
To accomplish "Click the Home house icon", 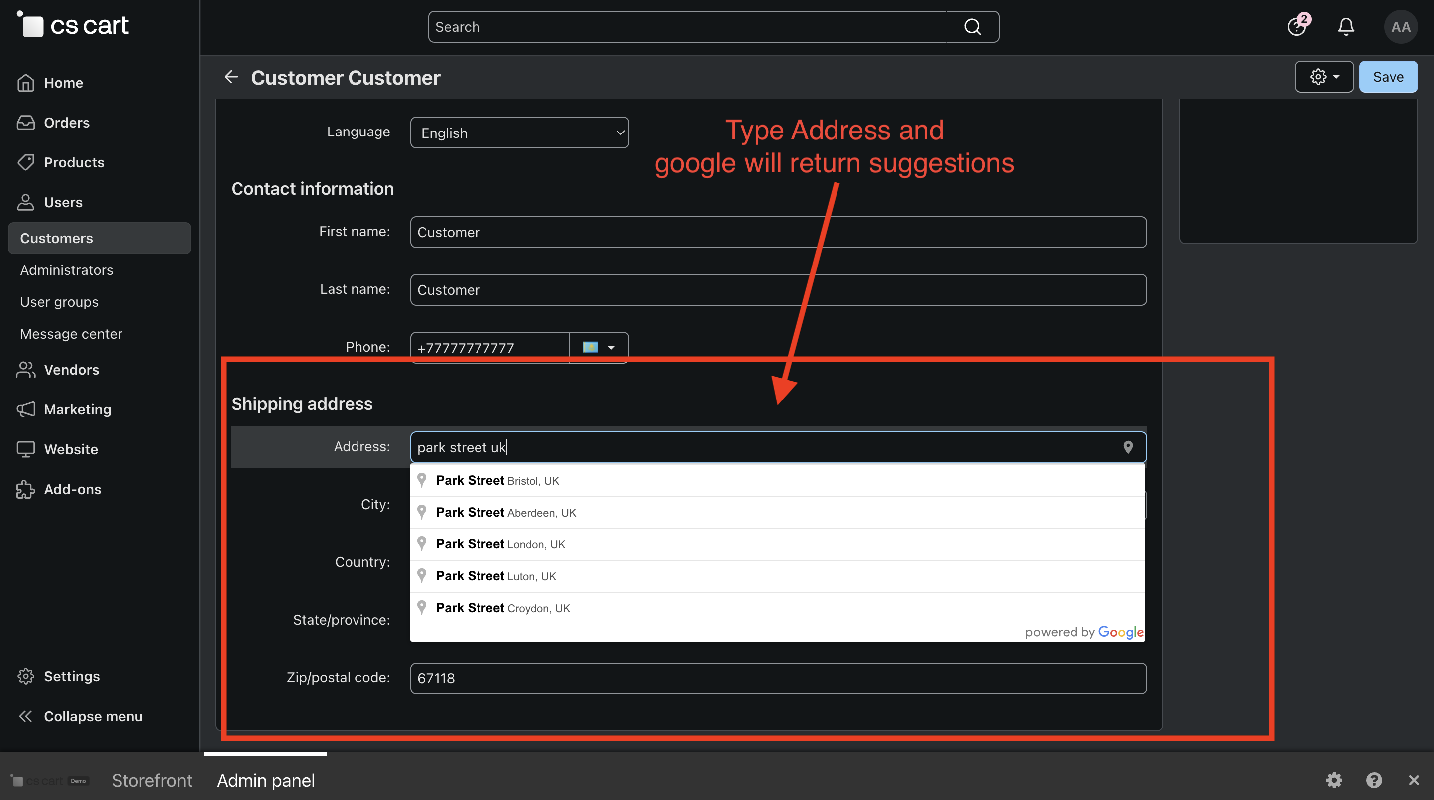I will point(25,83).
